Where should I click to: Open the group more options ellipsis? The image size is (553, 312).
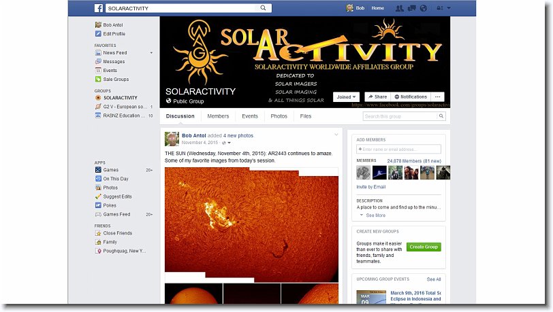[437, 97]
